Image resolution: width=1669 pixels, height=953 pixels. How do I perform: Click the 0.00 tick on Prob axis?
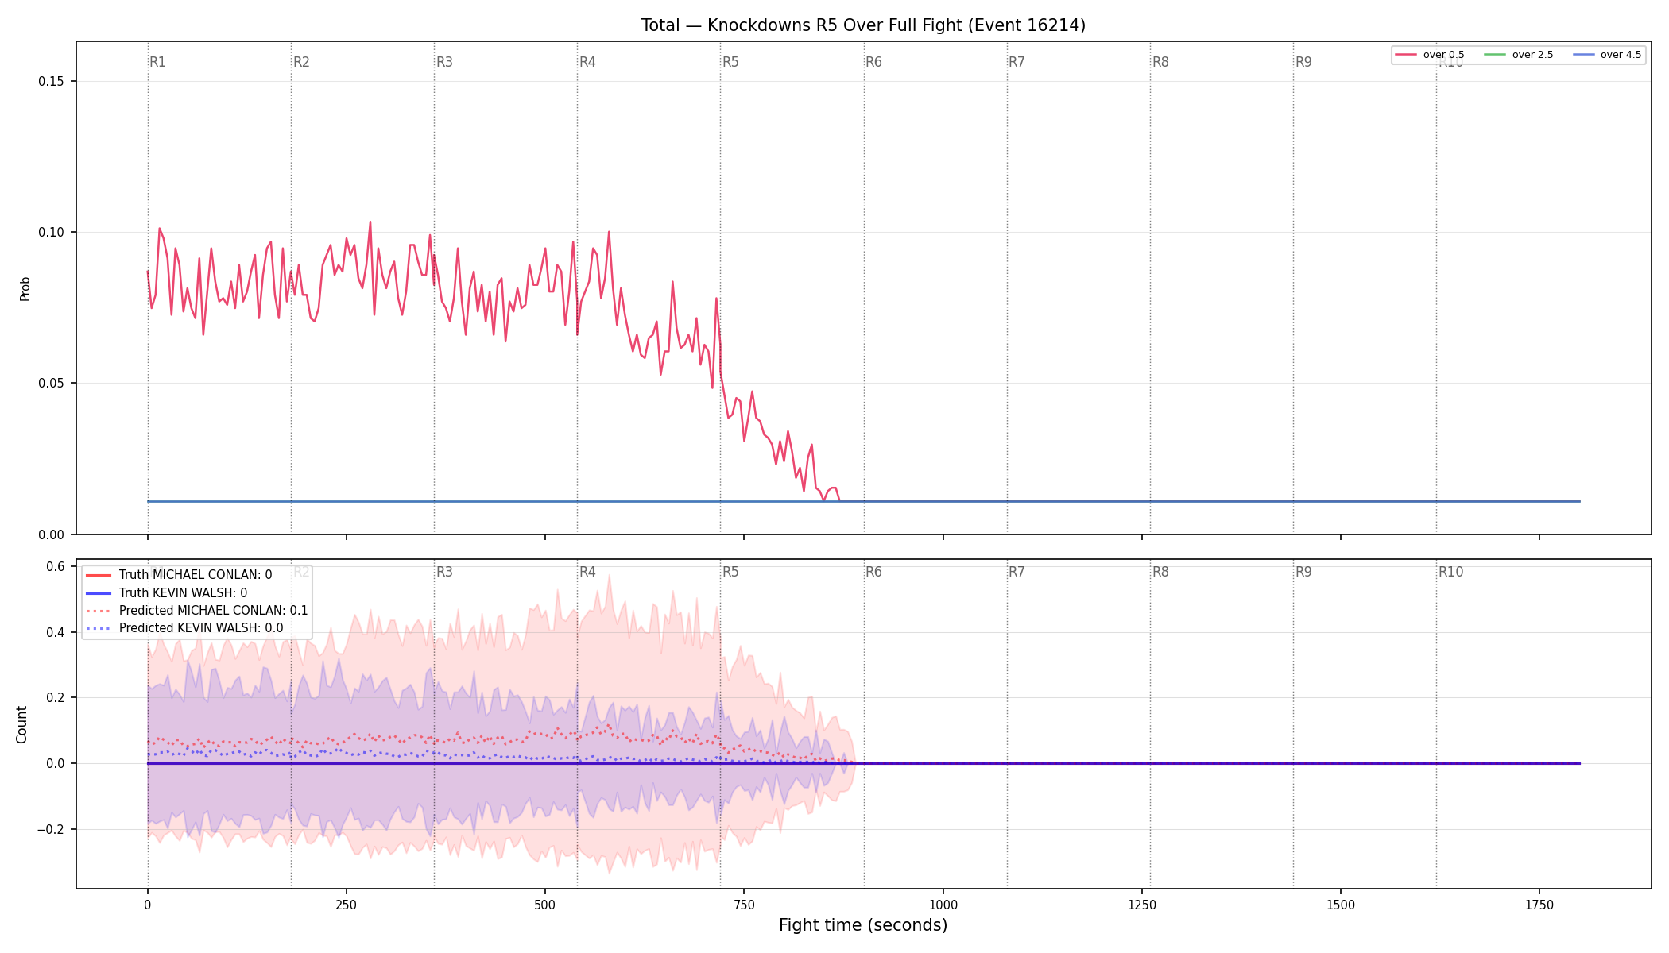coord(52,534)
